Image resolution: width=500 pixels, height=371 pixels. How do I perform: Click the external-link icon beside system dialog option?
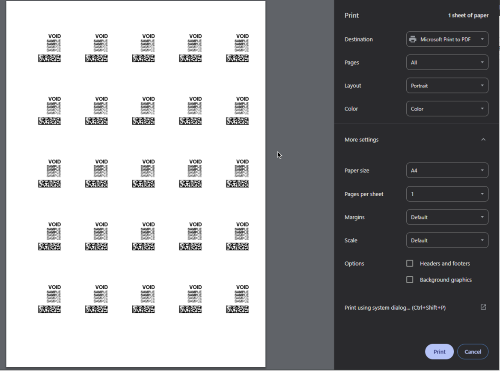(x=483, y=307)
